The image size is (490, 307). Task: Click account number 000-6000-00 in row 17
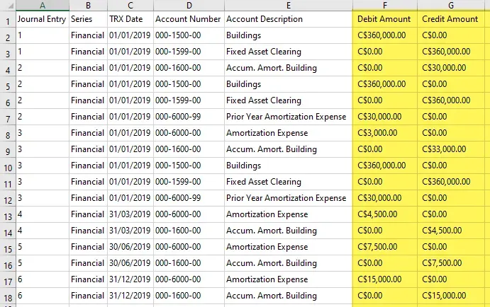tap(187, 279)
